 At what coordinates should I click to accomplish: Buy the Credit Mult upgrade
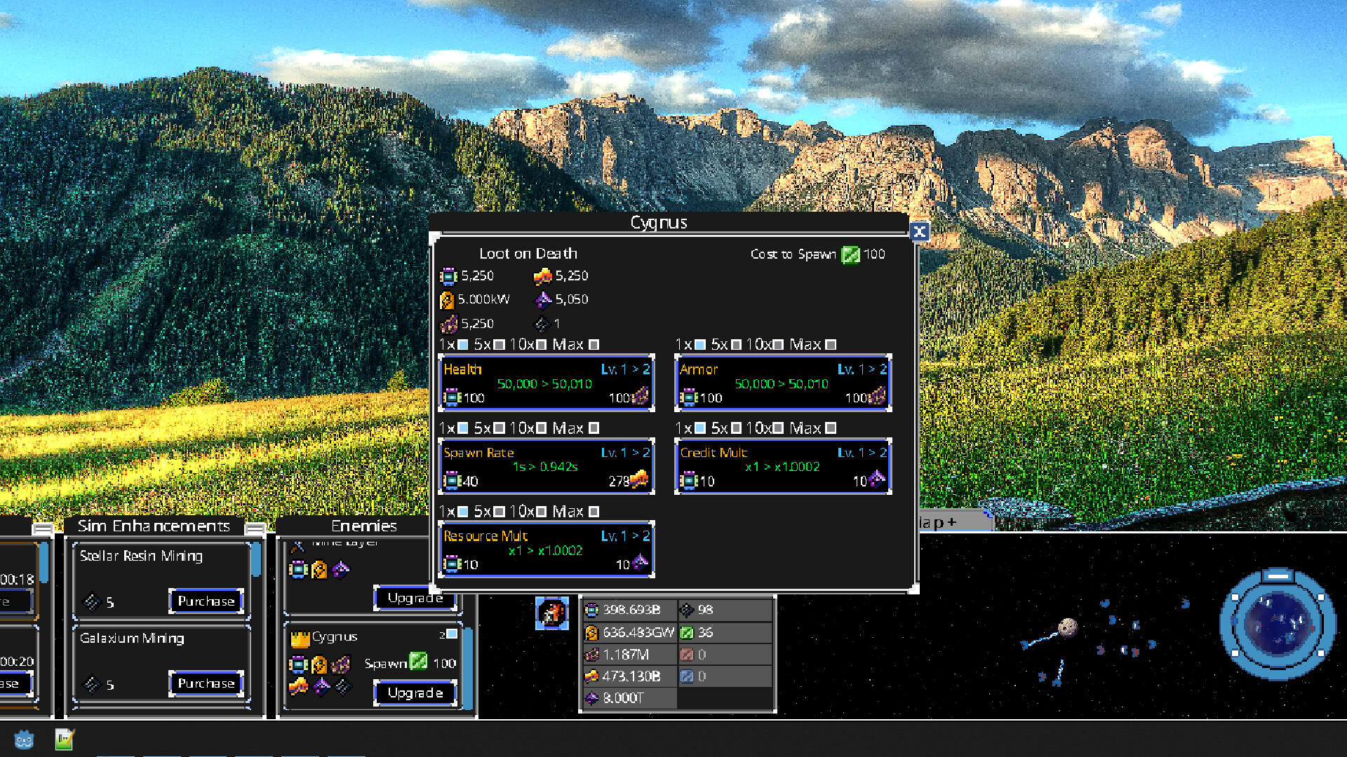pyautogui.click(x=783, y=466)
